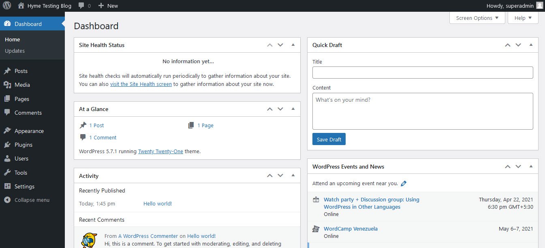
Task: Click the Plugins plug icon in sidebar
Action: [7, 145]
